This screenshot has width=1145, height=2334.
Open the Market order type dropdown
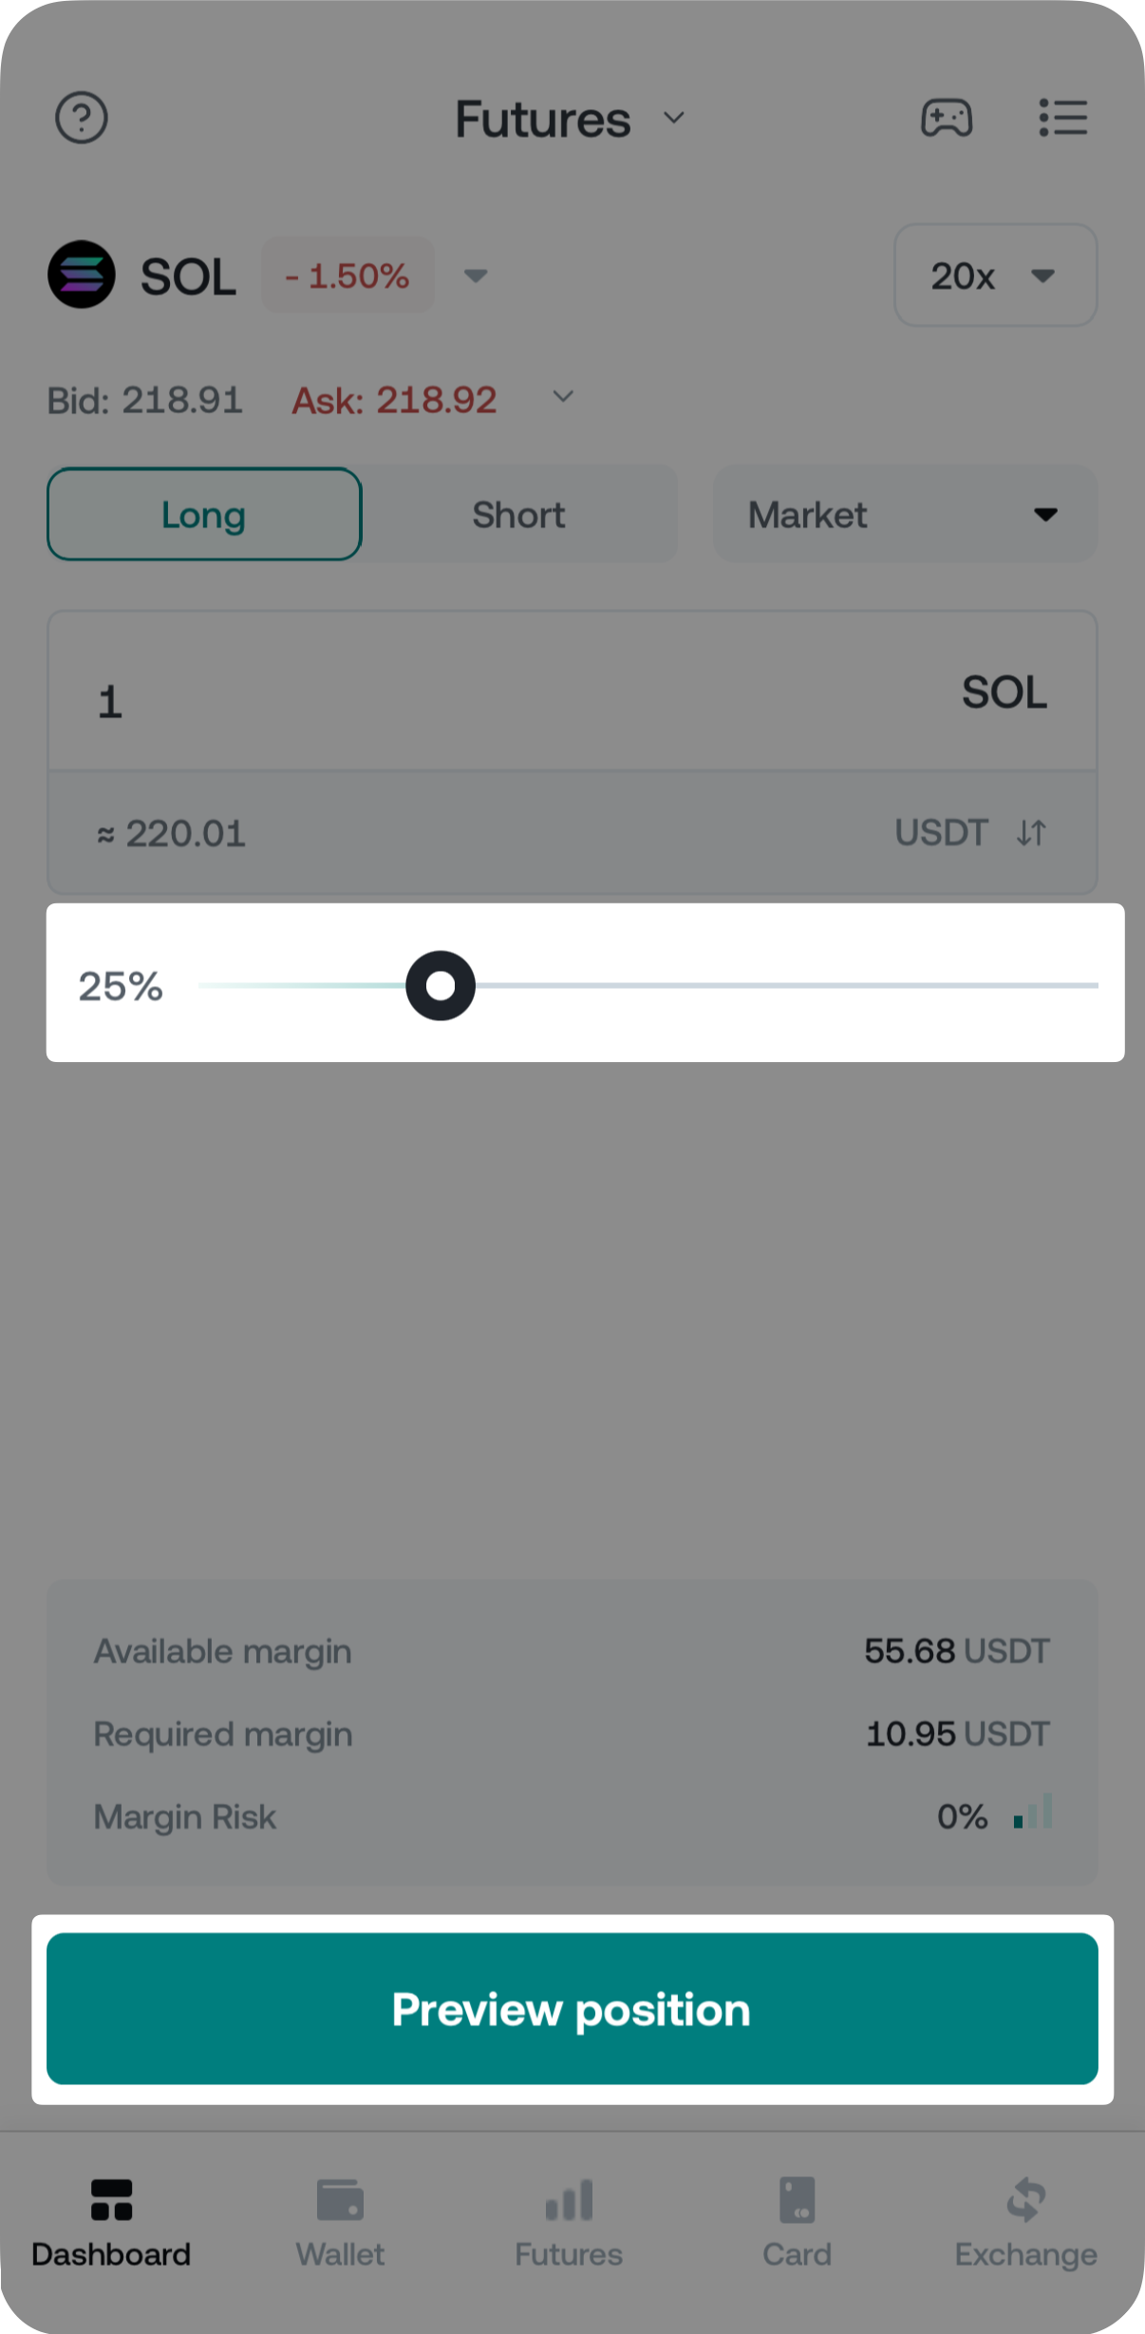[904, 514]
